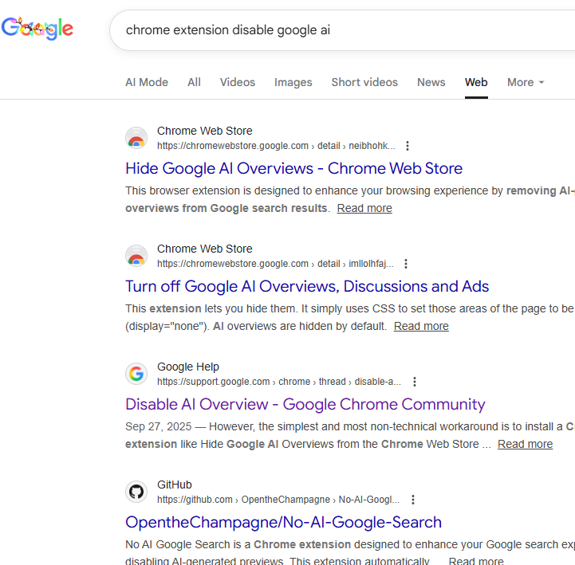Click the first Chrome Web Store site name

pos(205,131)
